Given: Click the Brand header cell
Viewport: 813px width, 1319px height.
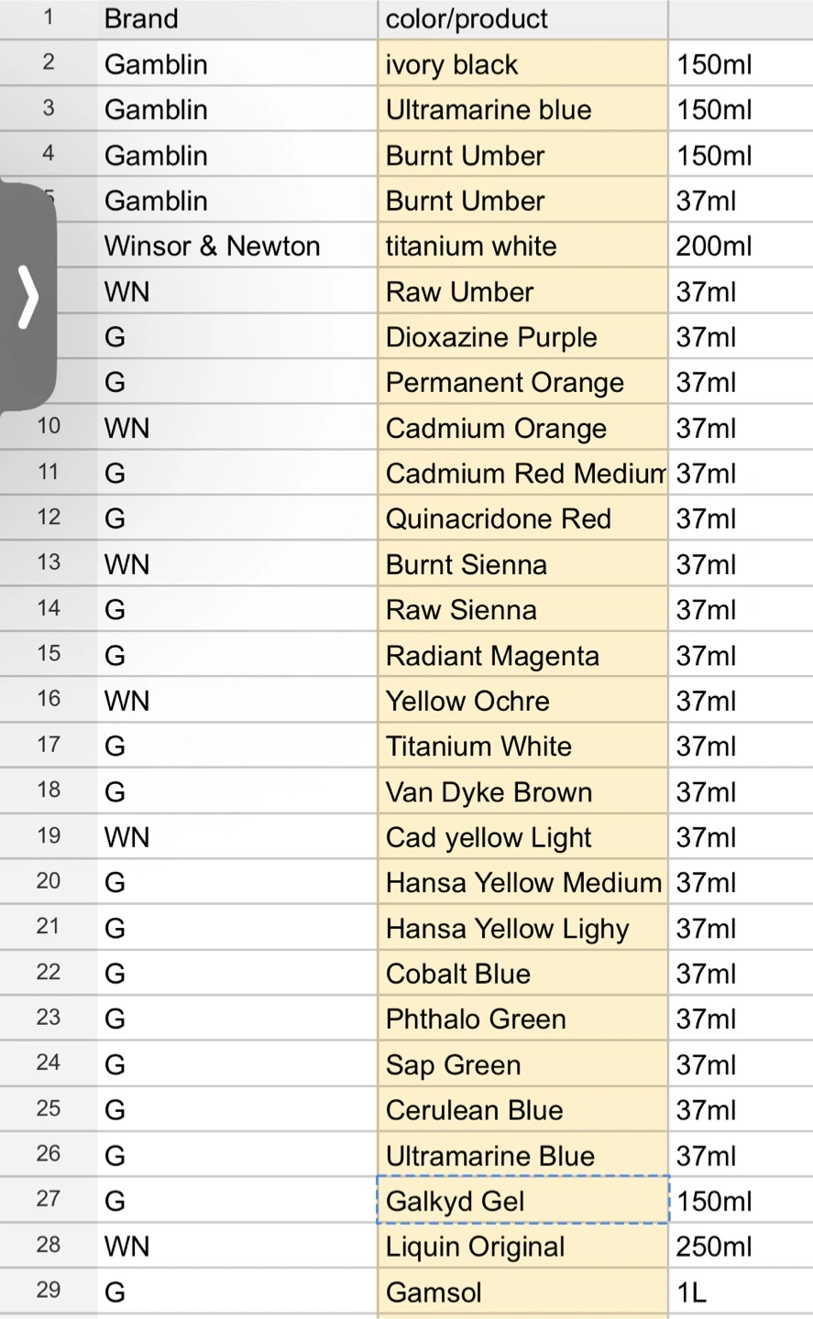Looking at the screenshot, I should [237, 19].
